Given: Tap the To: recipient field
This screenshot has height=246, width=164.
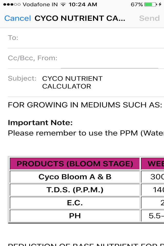Looking at the screenshot, I should [86, 38].
